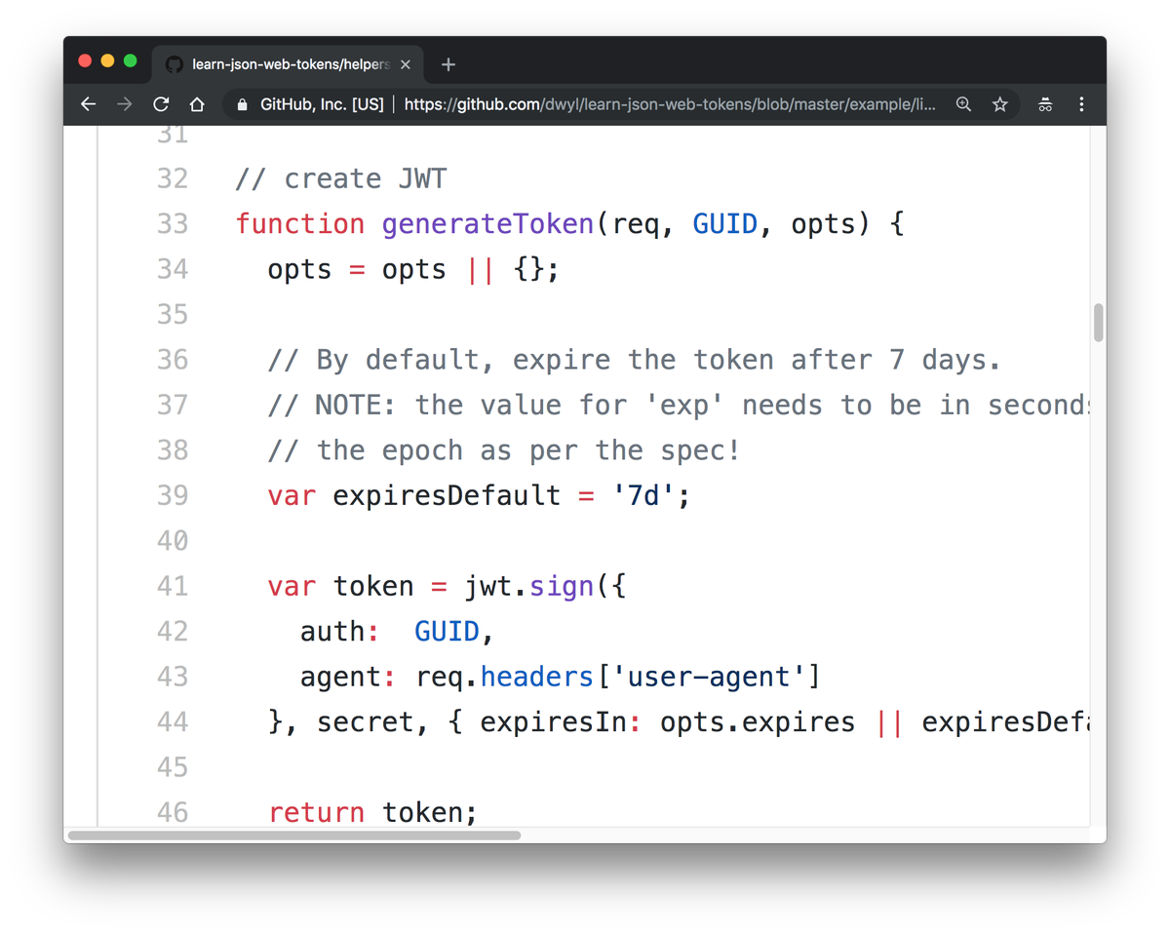The height and width of the screenshot is (934, 1170).
Task: Bookmark this page with the star icon
Action: [x=999, y=104]
